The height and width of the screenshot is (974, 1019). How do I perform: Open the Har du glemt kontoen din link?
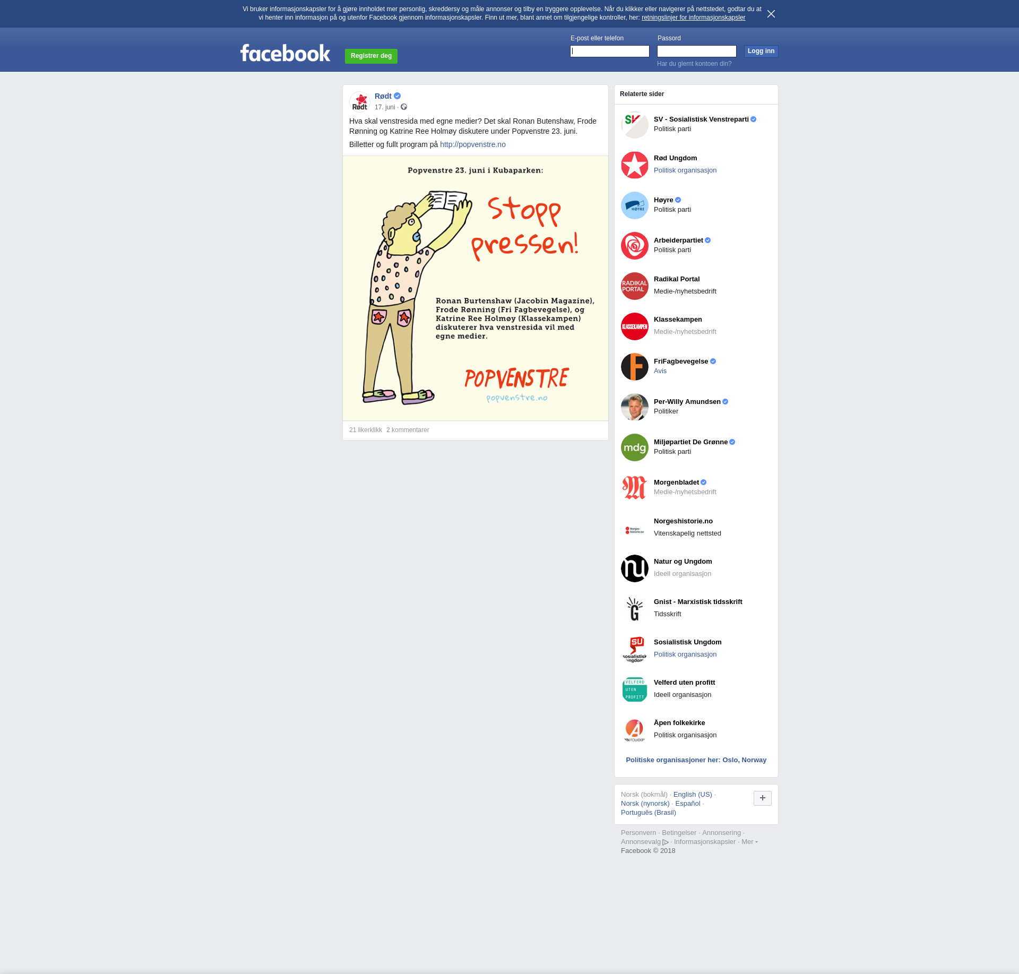click(694, 64)
